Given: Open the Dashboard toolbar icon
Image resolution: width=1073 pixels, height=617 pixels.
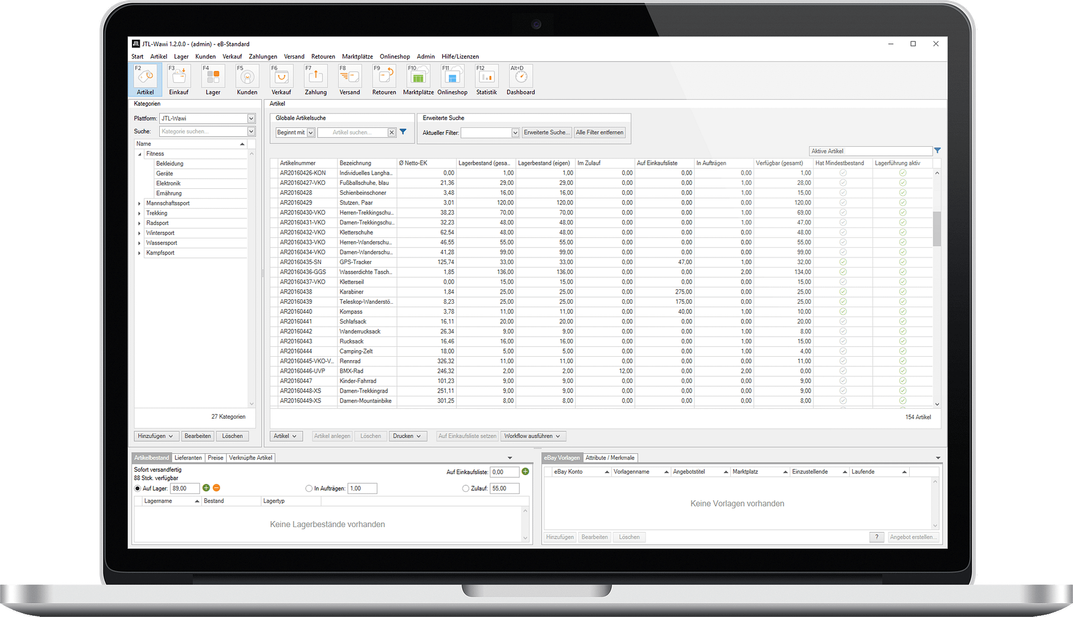Looking at the screenshot, I should [520, 80].
